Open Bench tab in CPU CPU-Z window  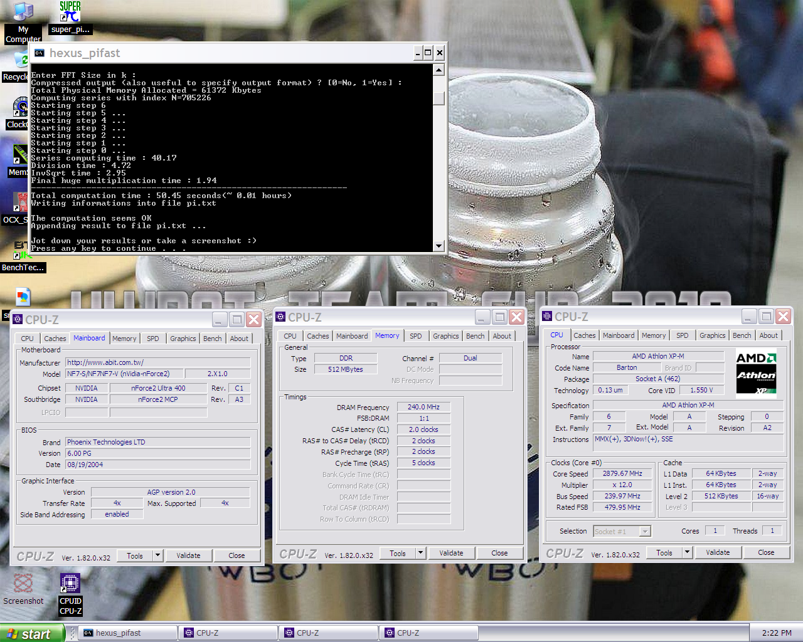coord(742,335)
